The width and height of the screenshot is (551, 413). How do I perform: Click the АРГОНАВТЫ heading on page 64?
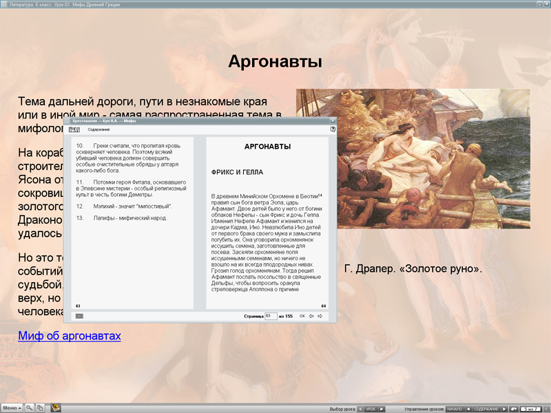pyautogui.click(x=267, y=147)
